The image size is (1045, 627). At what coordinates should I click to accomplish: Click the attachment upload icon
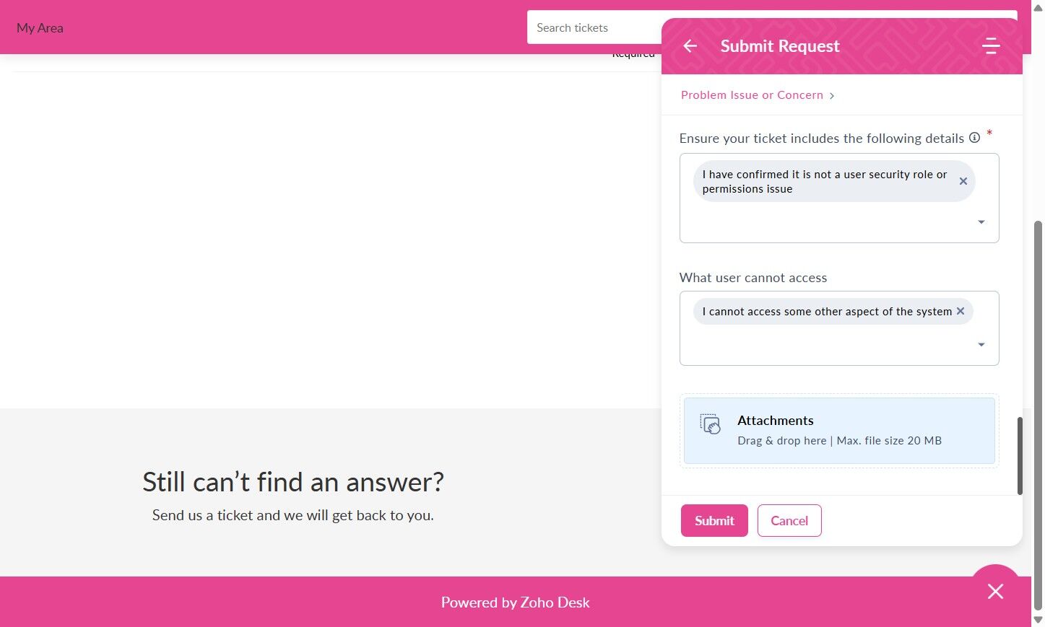pyautogui.click(x=711, y=424)
